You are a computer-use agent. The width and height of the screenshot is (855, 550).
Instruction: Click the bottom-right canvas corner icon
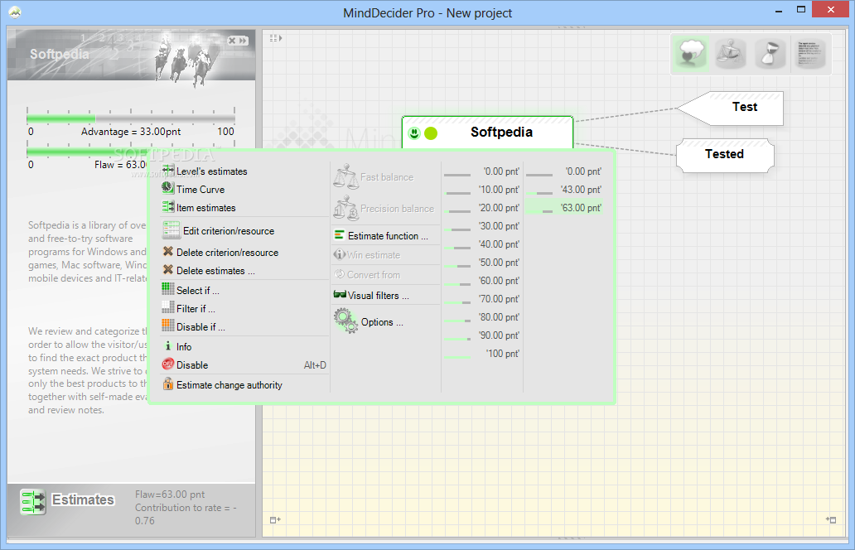tap(831, 520)
